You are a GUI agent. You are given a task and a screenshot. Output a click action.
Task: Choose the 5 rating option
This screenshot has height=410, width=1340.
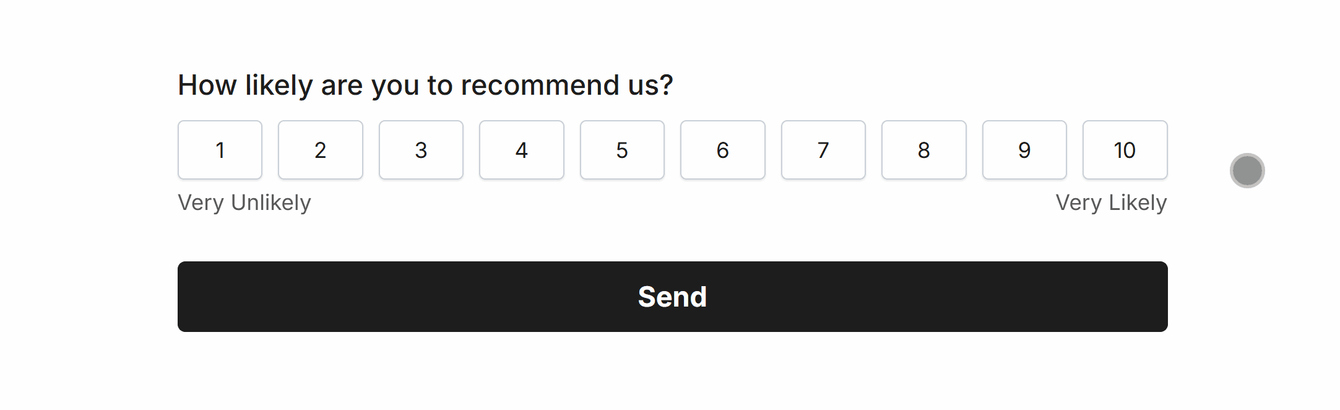(x=622, y=150)
